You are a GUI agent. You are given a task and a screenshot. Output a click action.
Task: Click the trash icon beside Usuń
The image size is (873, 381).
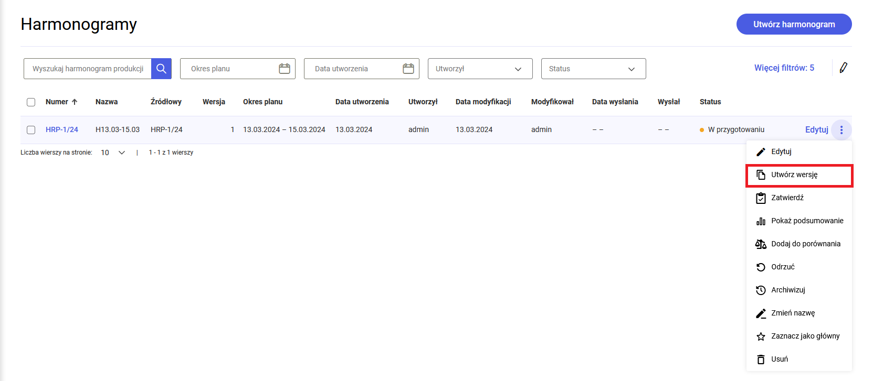[x=761, y=360]
